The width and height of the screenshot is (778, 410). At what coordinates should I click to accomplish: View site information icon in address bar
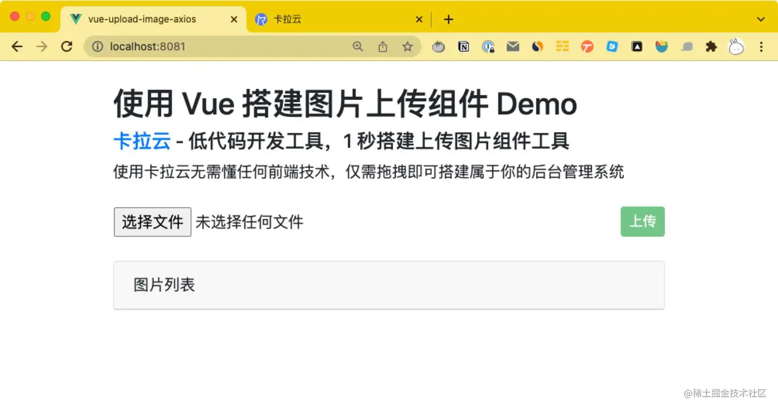tap(97, 47)
